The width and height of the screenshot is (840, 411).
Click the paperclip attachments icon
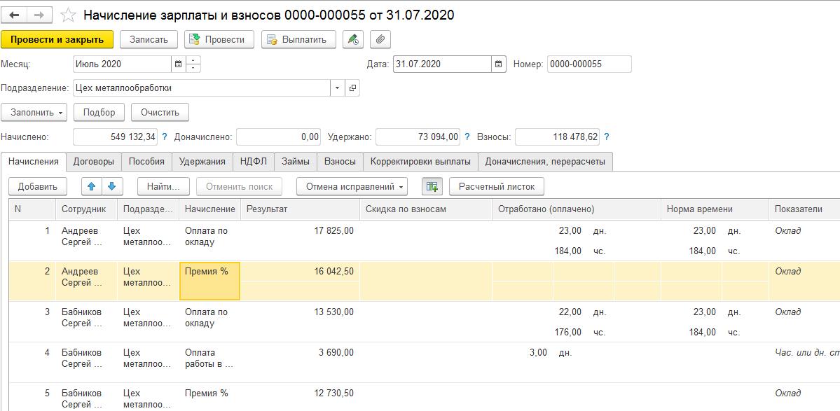(x=380, y=39)
